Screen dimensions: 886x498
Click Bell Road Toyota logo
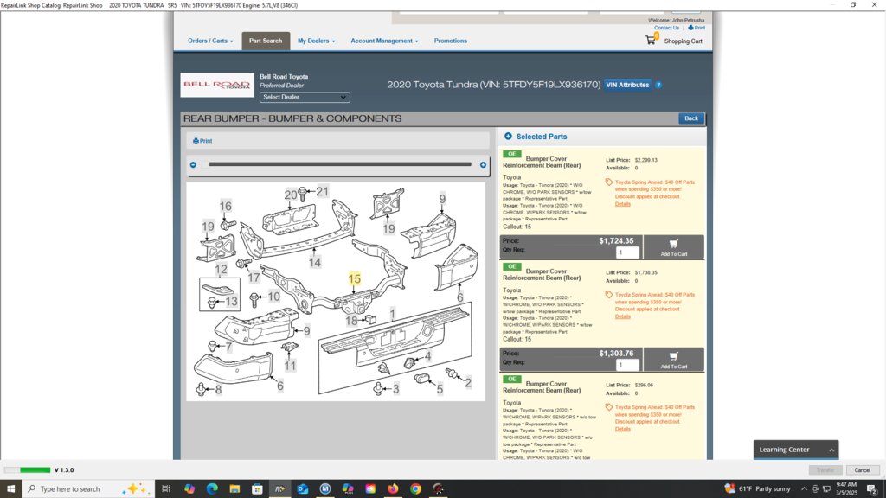[217, 85]
